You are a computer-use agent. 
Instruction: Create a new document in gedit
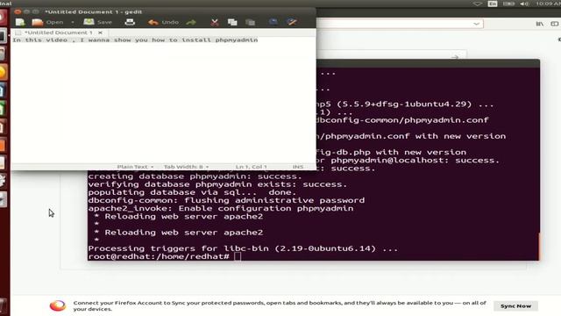pos(20,22)
